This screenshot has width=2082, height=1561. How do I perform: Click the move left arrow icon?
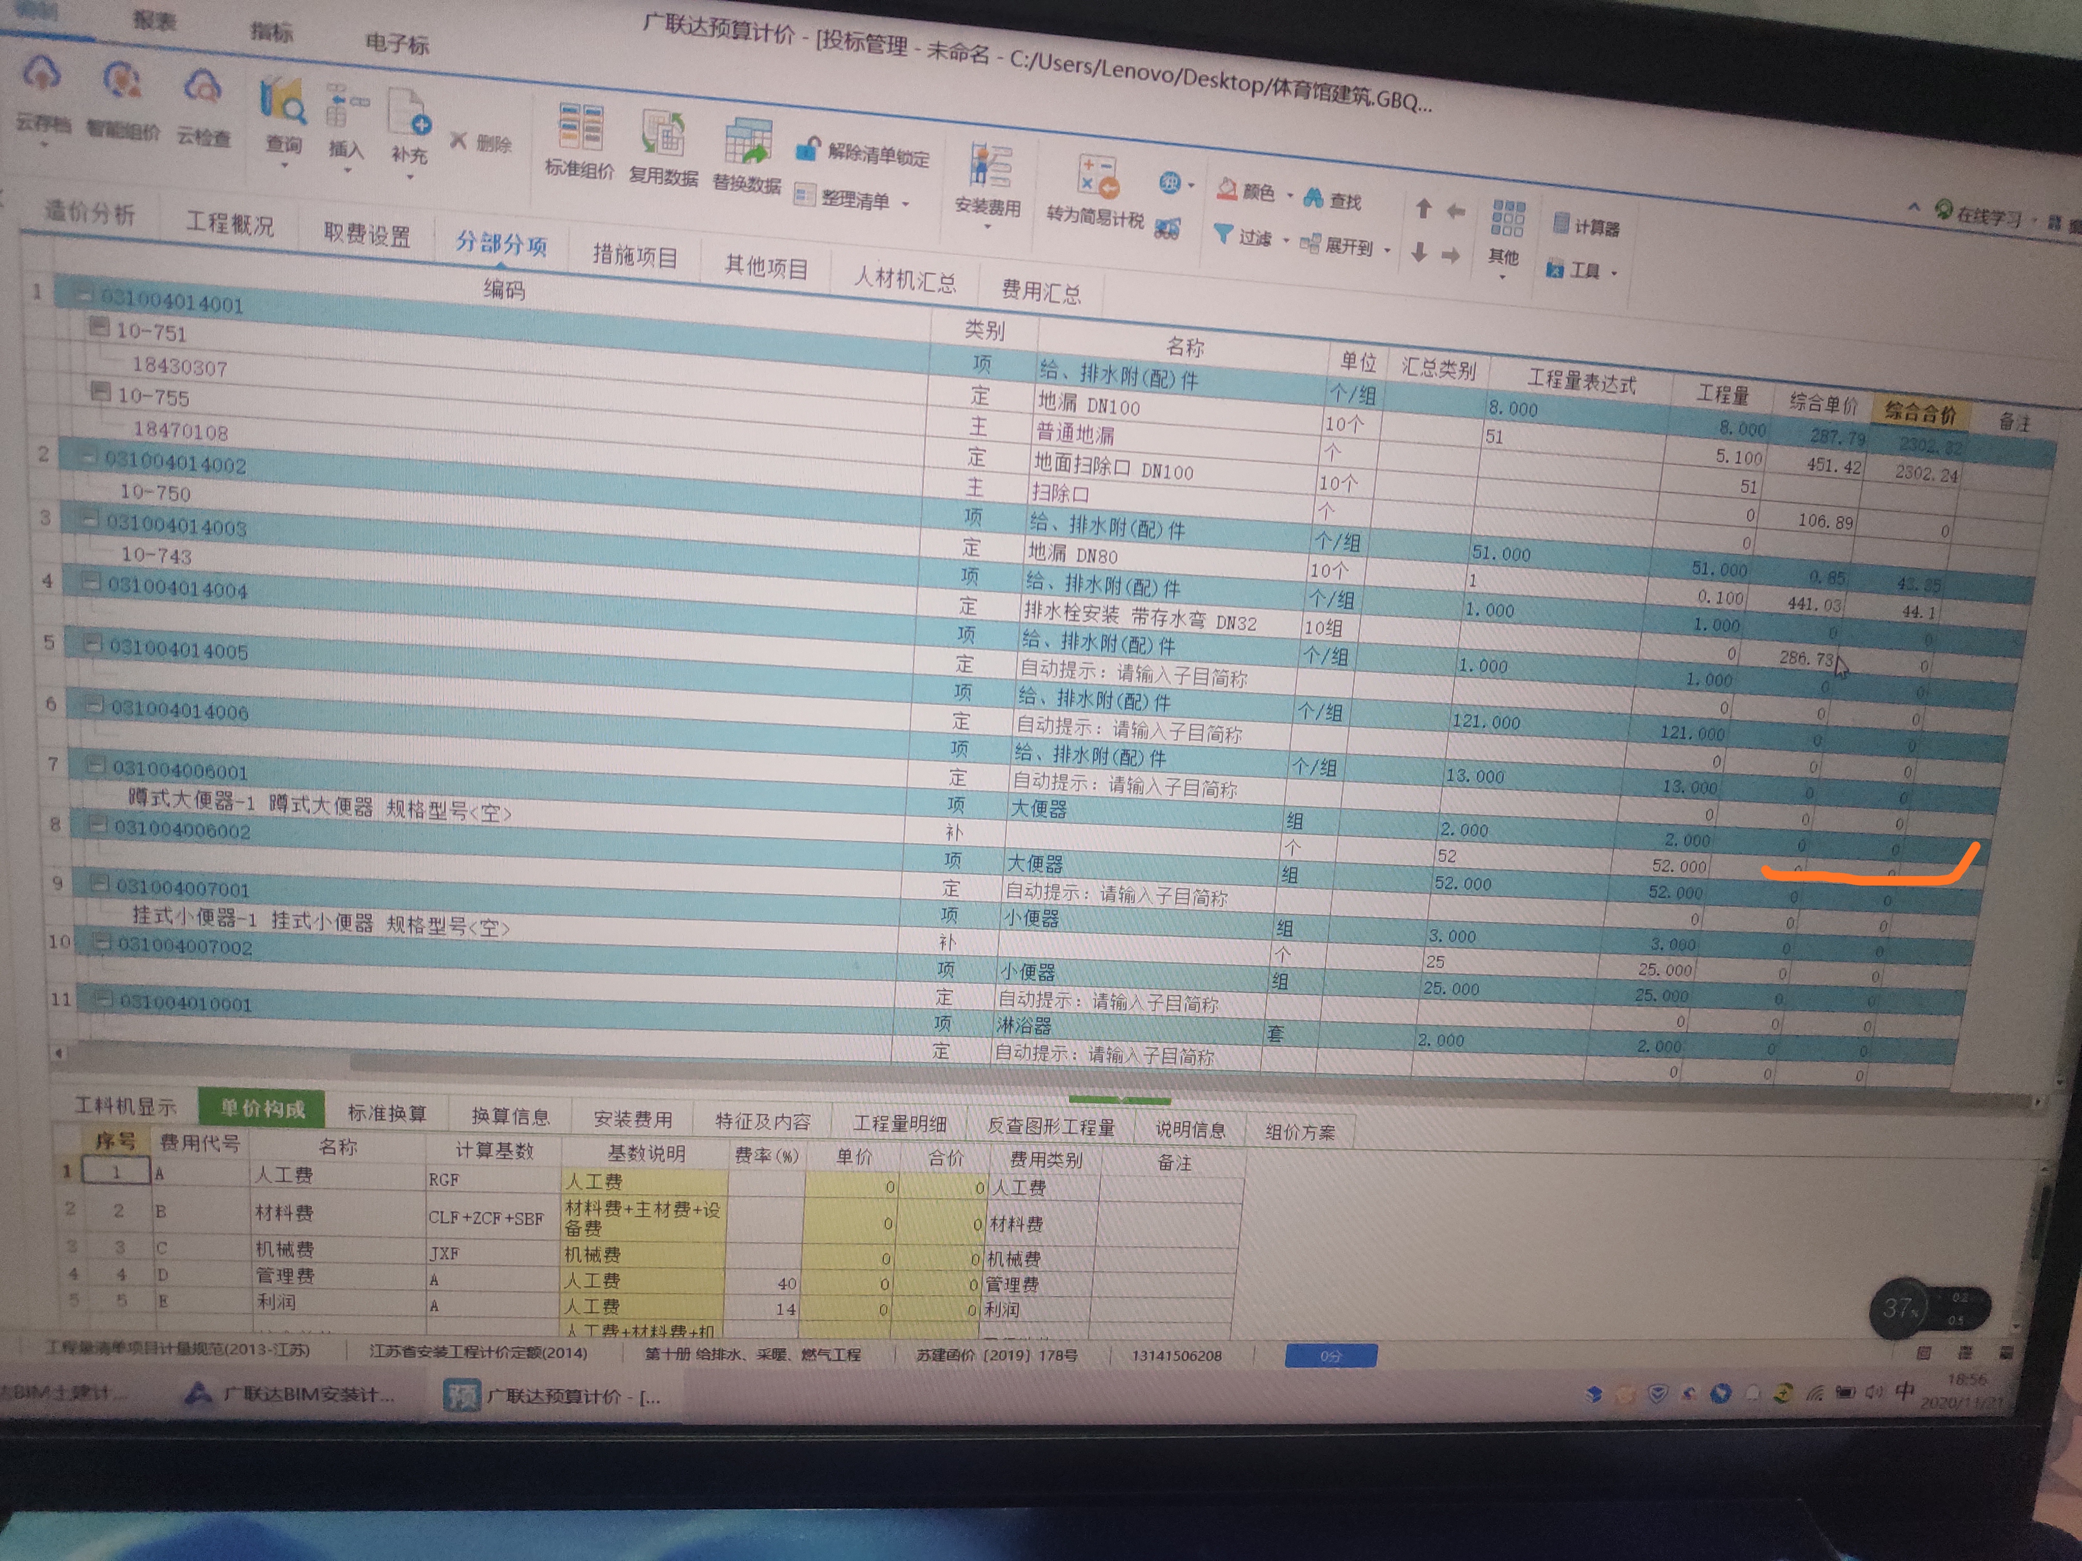(1455, 211)
